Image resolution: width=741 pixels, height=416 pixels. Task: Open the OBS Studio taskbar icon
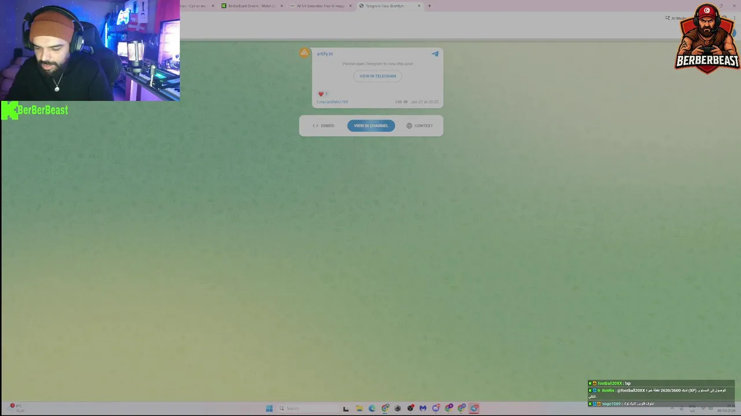(x=410, y=408)
